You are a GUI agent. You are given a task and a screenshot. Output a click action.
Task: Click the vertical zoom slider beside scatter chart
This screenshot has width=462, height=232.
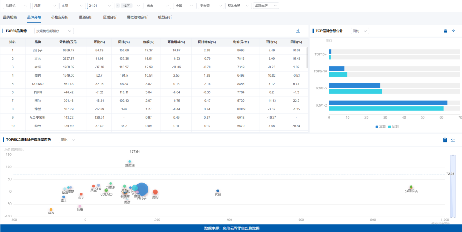453,186
